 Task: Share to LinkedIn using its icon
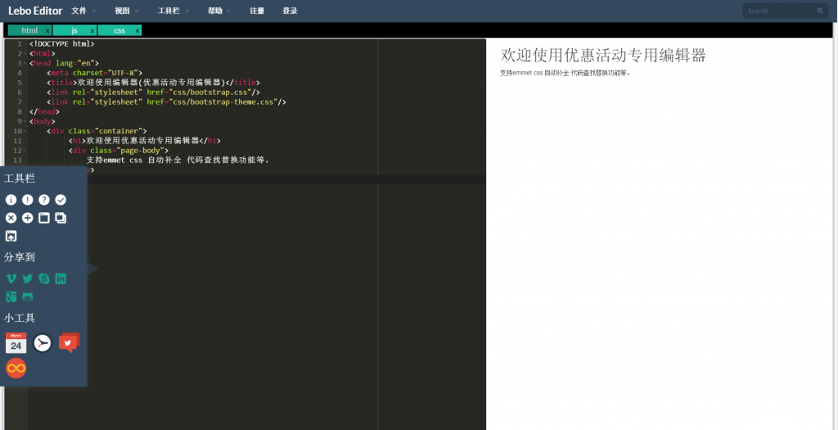coord(61,278)
